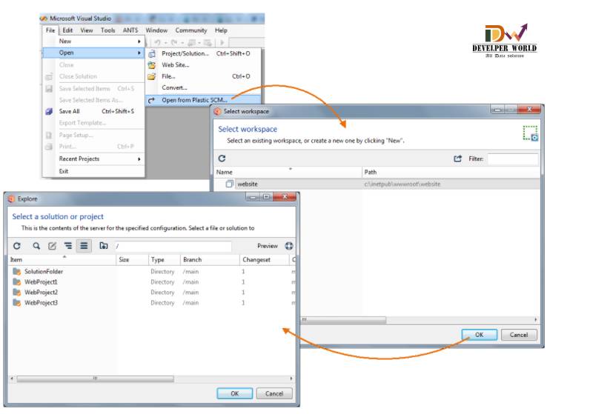Click path c:\inetpub\wwwroot\website

coord(402,184)
